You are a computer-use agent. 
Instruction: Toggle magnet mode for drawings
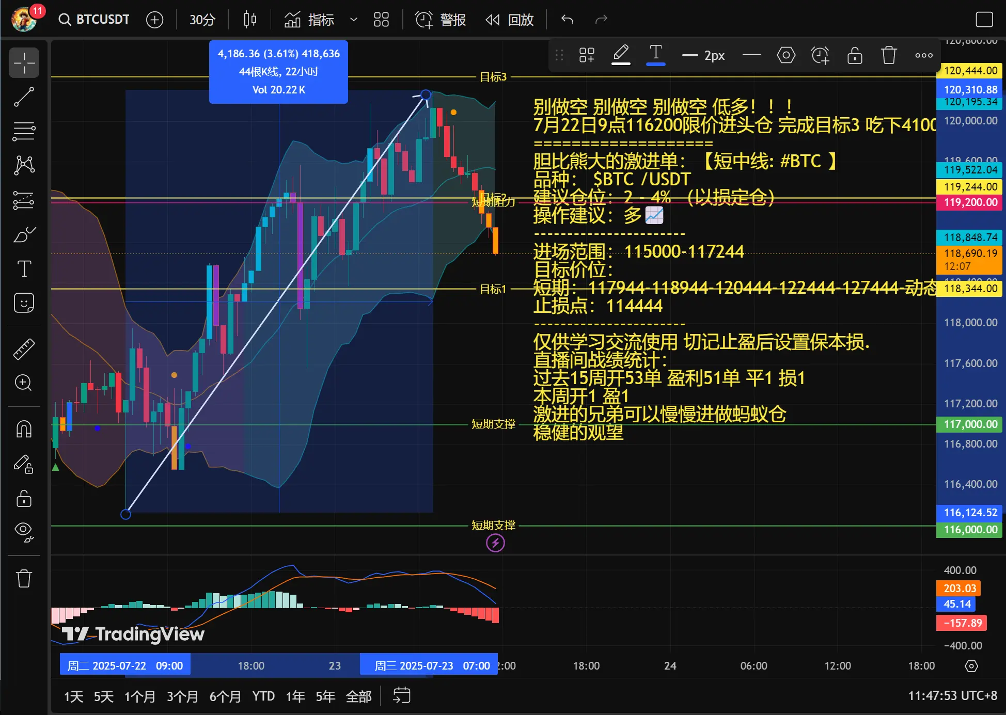point(24,428)
